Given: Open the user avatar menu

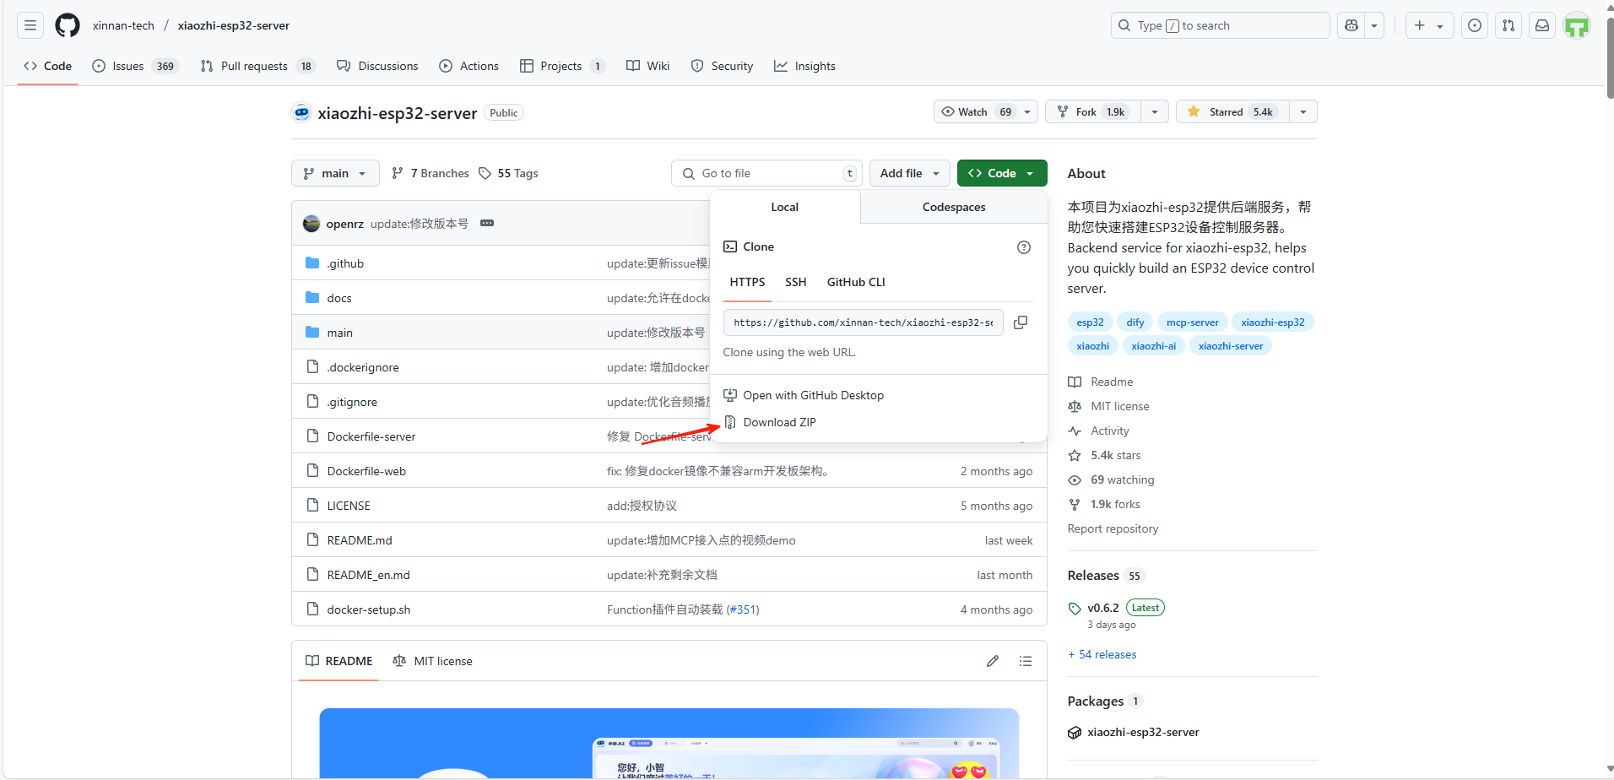Looking at the screenshot, I should point(1577,25).
